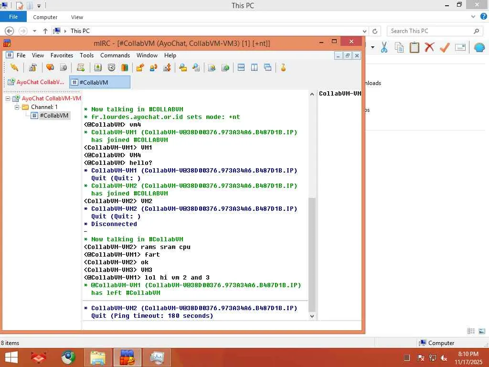
Task: Open the mIRC Help menu
Action: (x=170, y=55)
